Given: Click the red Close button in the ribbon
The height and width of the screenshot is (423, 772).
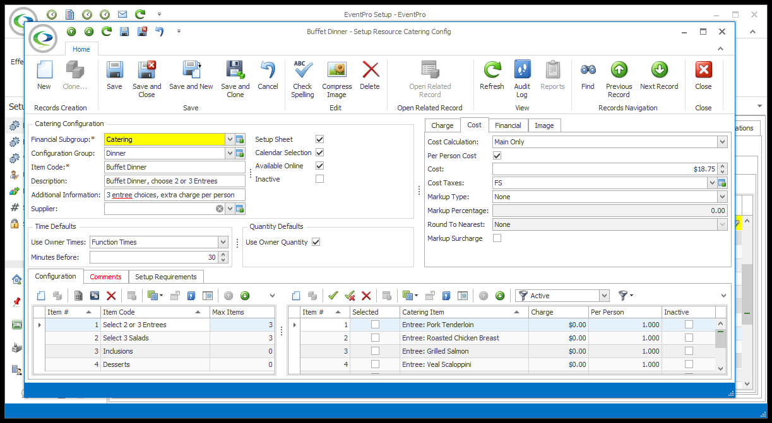Looking at the screenshot, I should click(703, 76).
